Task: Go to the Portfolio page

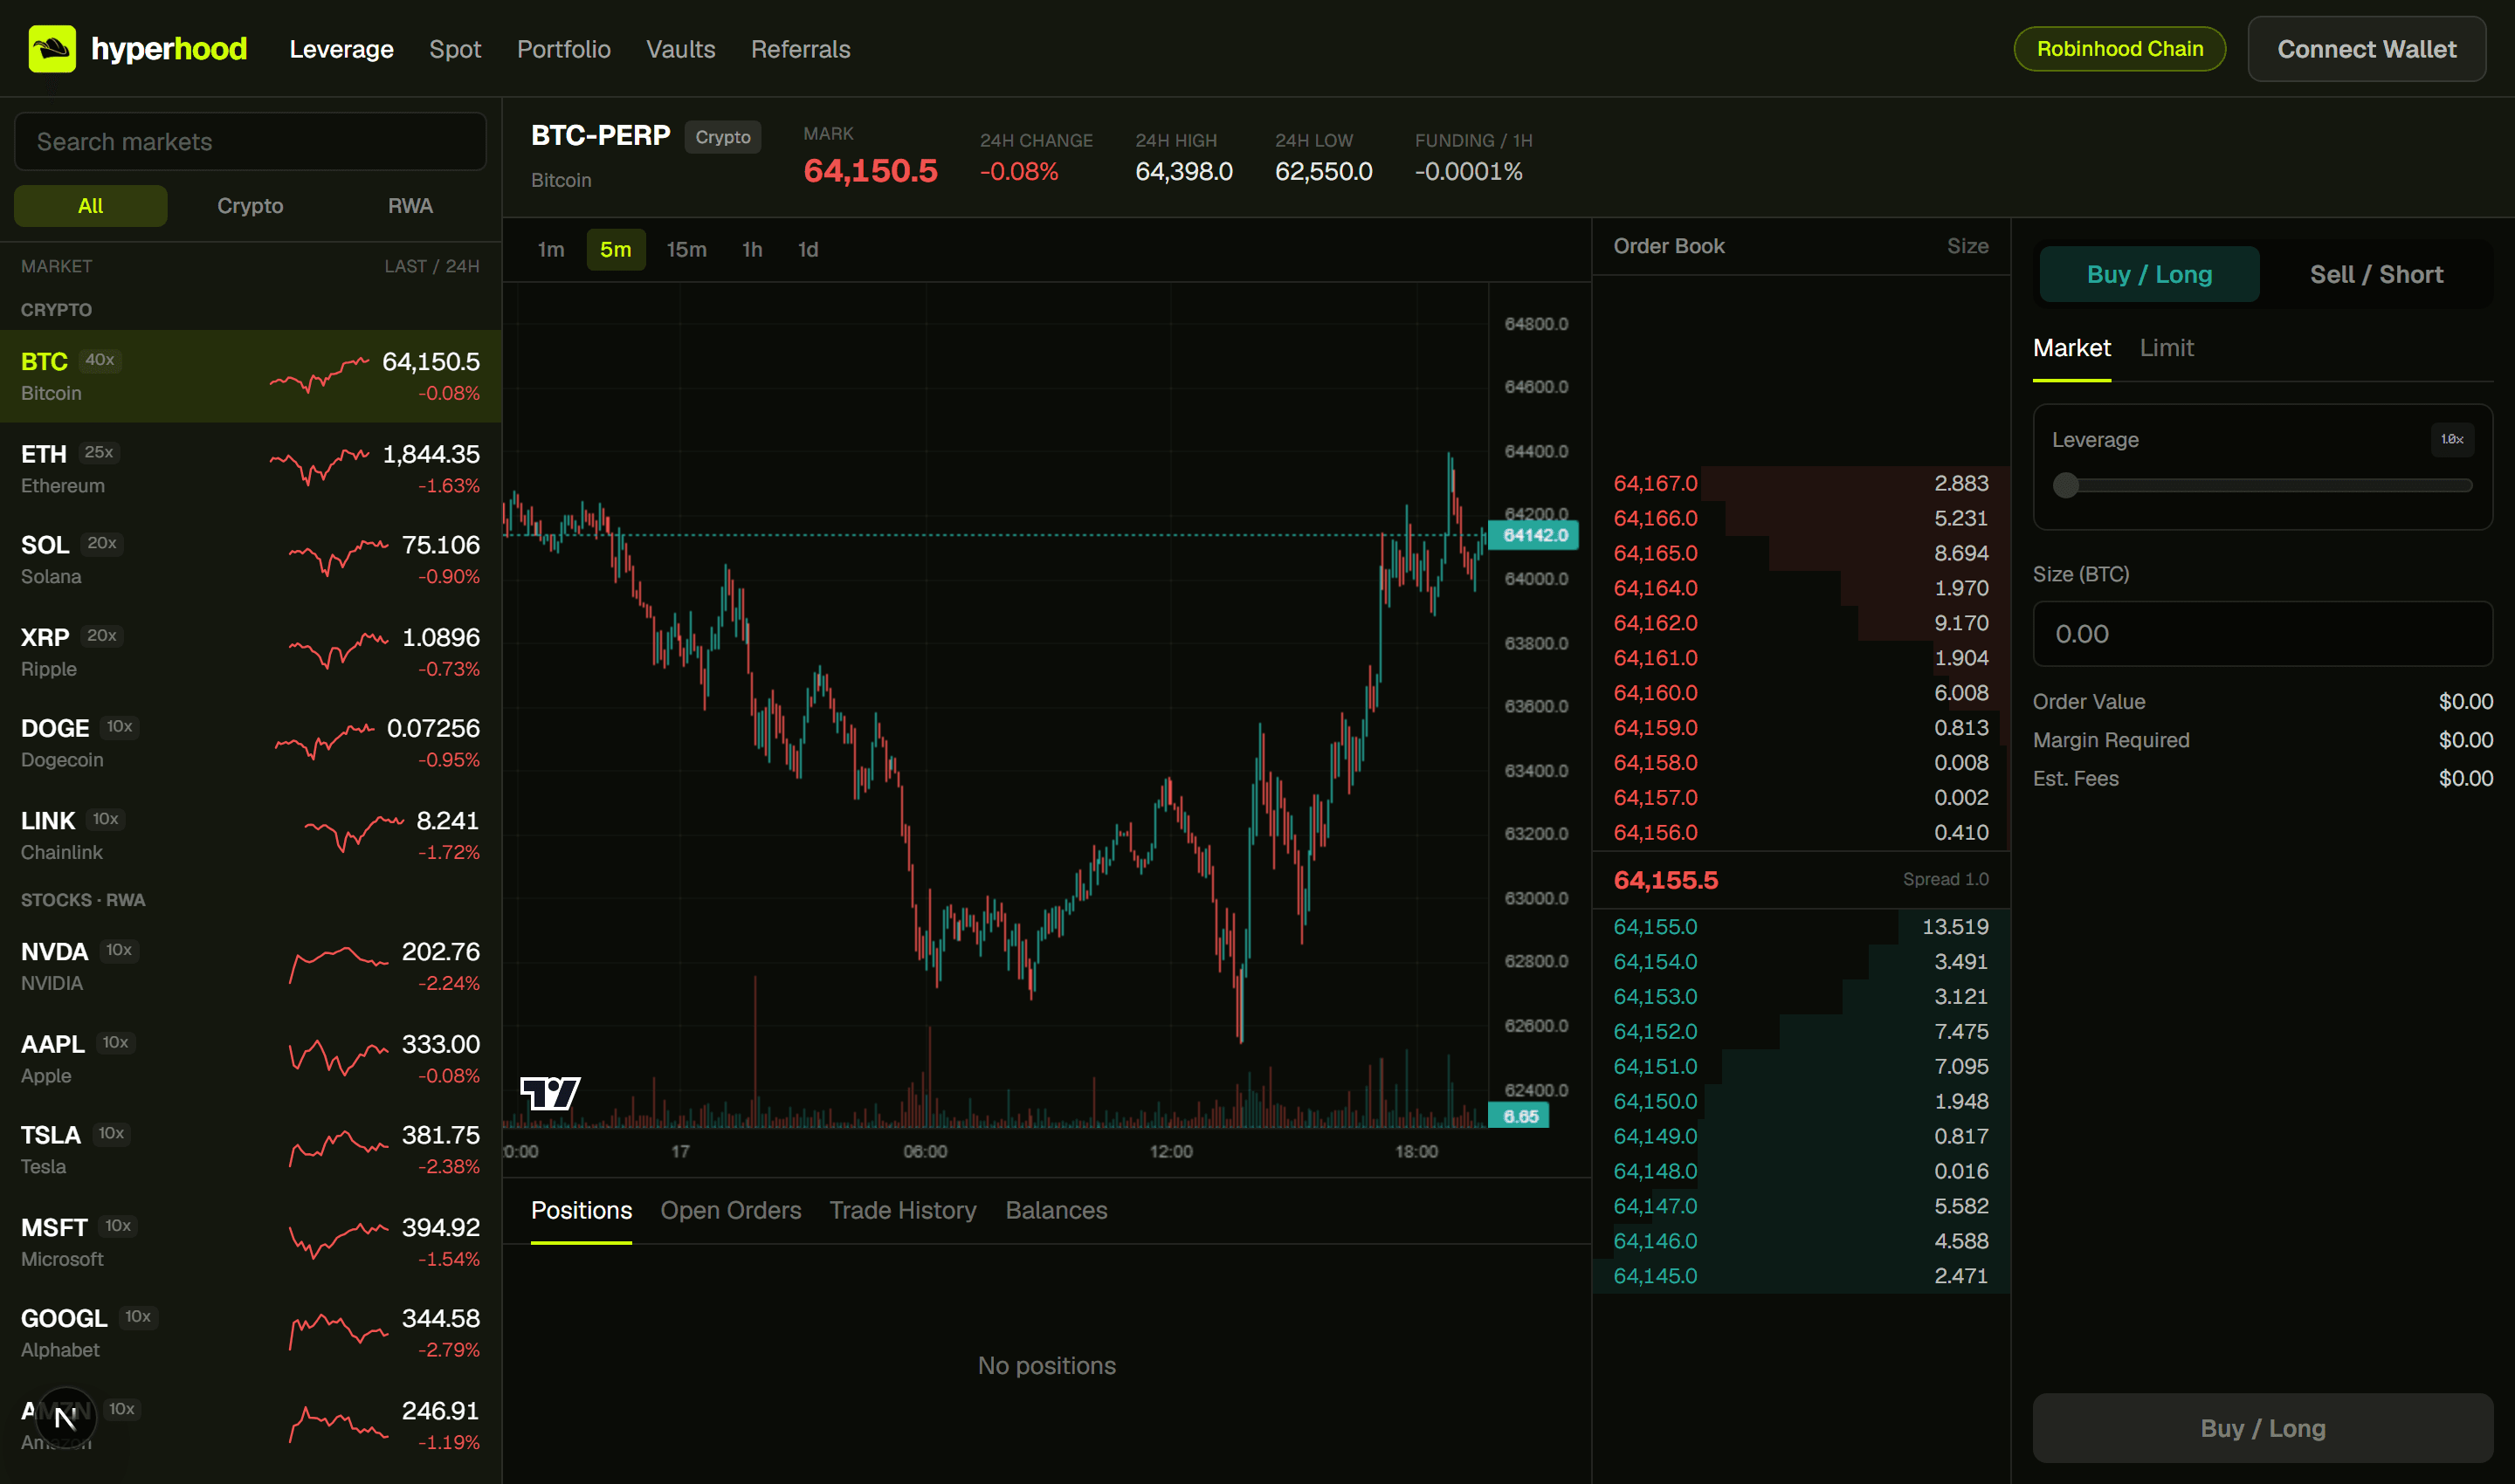Action: [x=563, y=49]
